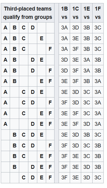The image size is (107, 188).
Task: Click 3D under 1E in A D E F row
Action: [87, 124]
